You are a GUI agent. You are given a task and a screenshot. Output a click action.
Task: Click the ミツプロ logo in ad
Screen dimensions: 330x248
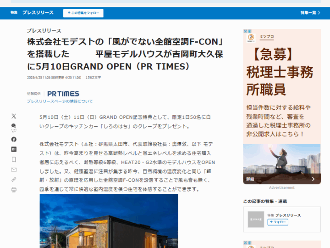(251, 38)
